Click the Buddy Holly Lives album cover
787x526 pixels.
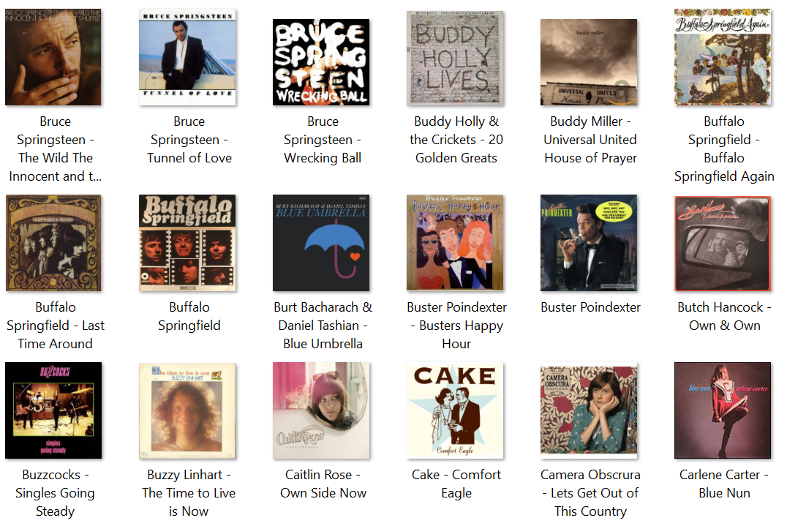[x=455, y=59]
